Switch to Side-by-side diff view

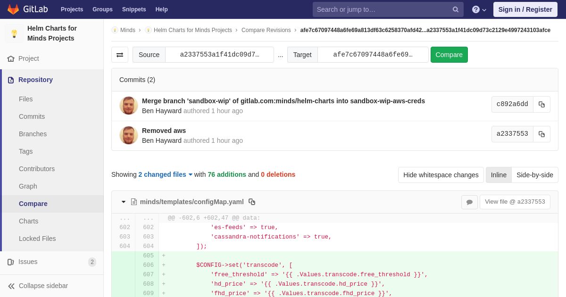click(x=535, y=175)
